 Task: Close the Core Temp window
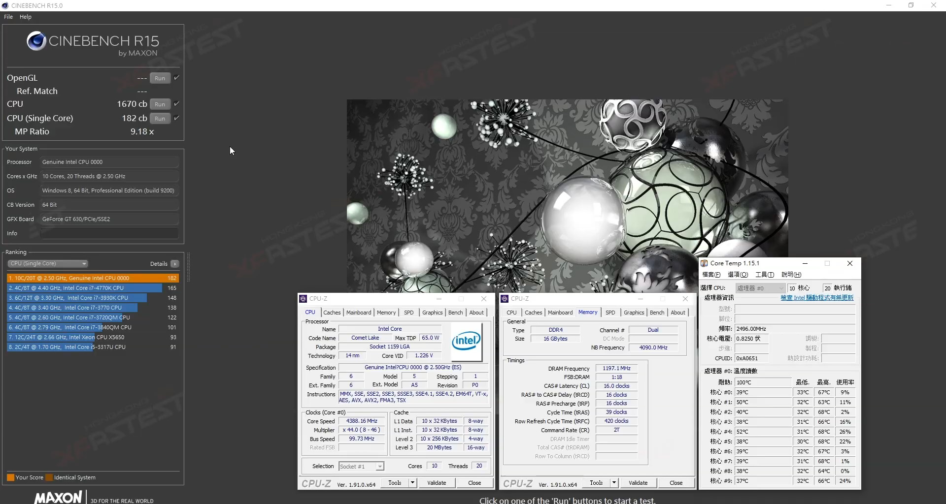click(850, 263)
